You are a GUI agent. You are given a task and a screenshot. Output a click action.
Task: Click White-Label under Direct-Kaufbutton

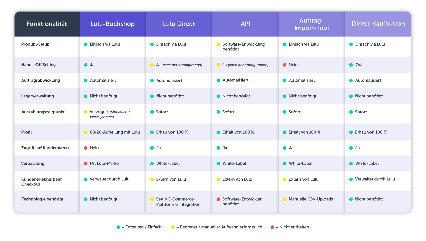367,163
